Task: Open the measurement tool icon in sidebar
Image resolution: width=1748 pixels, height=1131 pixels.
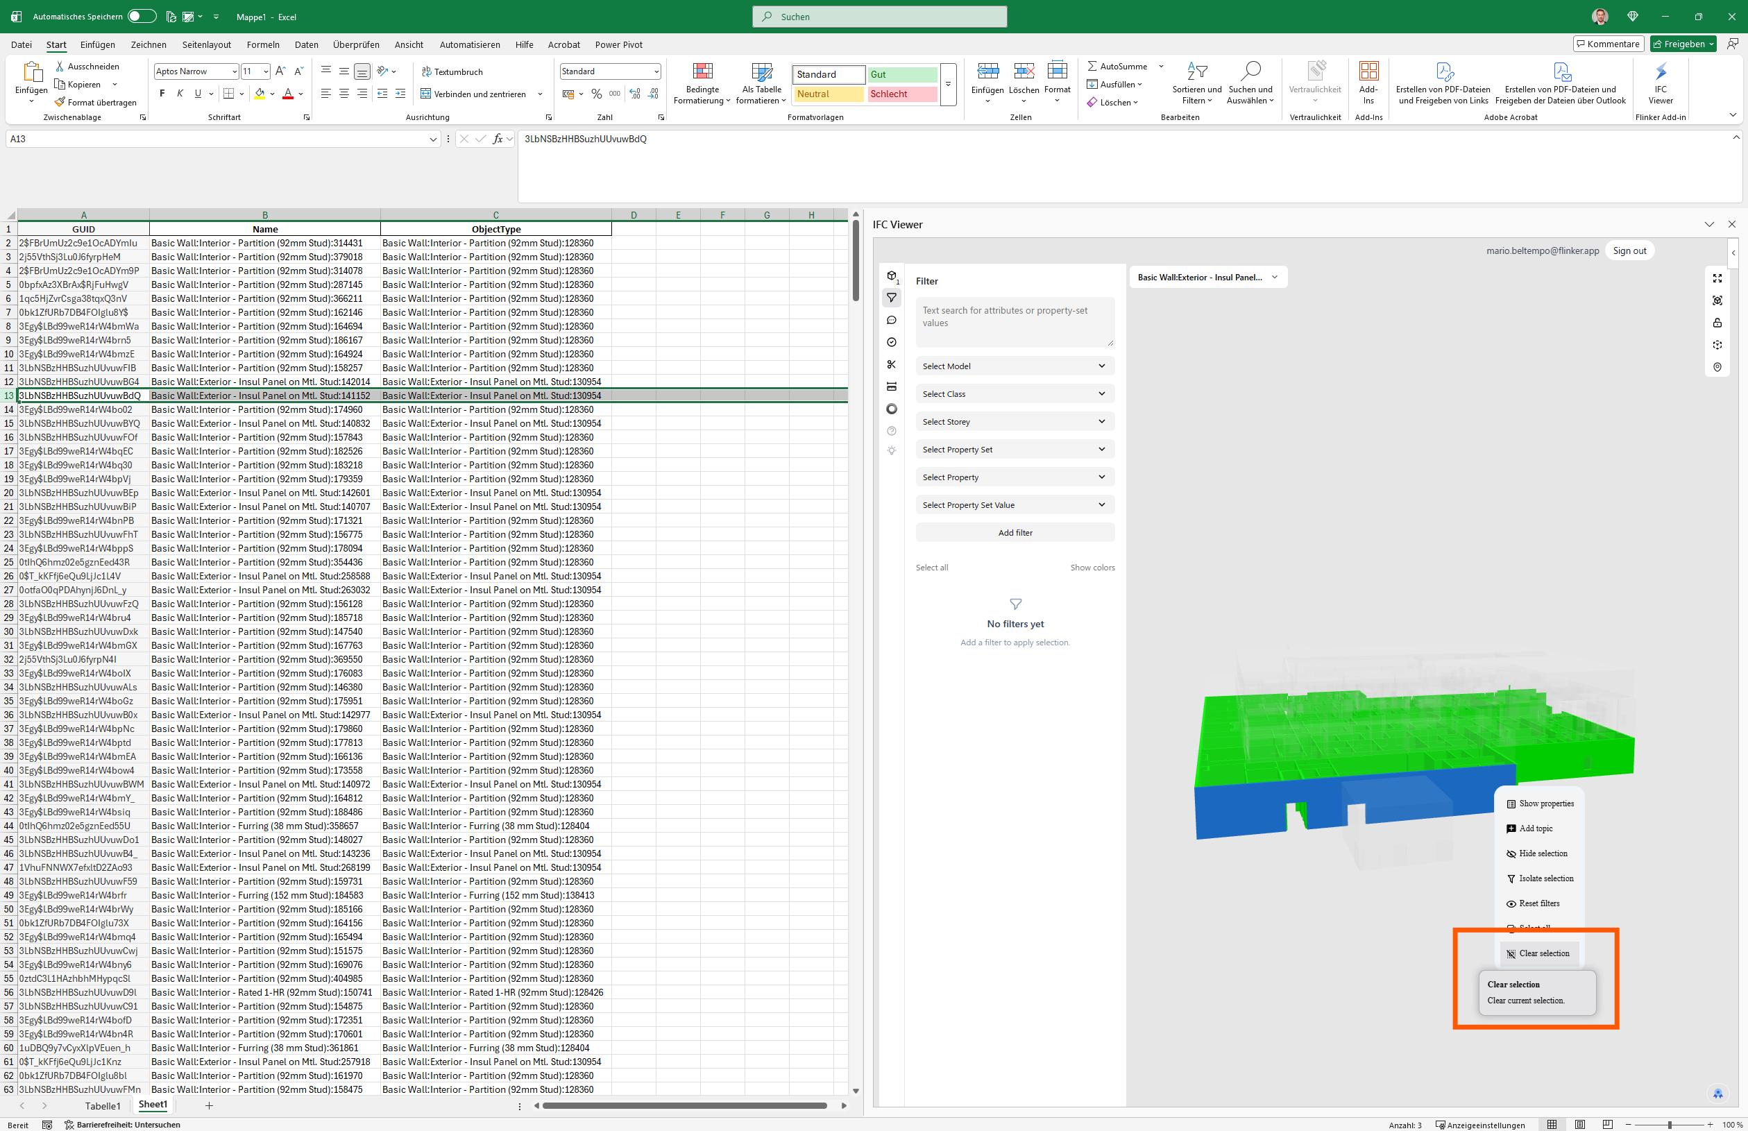Action: [x=892, y=386]
